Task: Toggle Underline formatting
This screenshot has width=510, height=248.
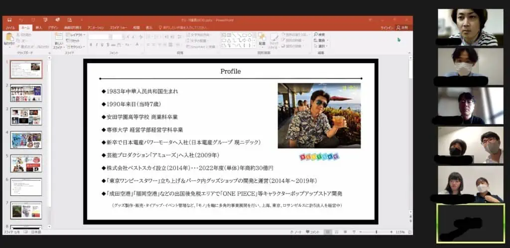Action: 102,44
